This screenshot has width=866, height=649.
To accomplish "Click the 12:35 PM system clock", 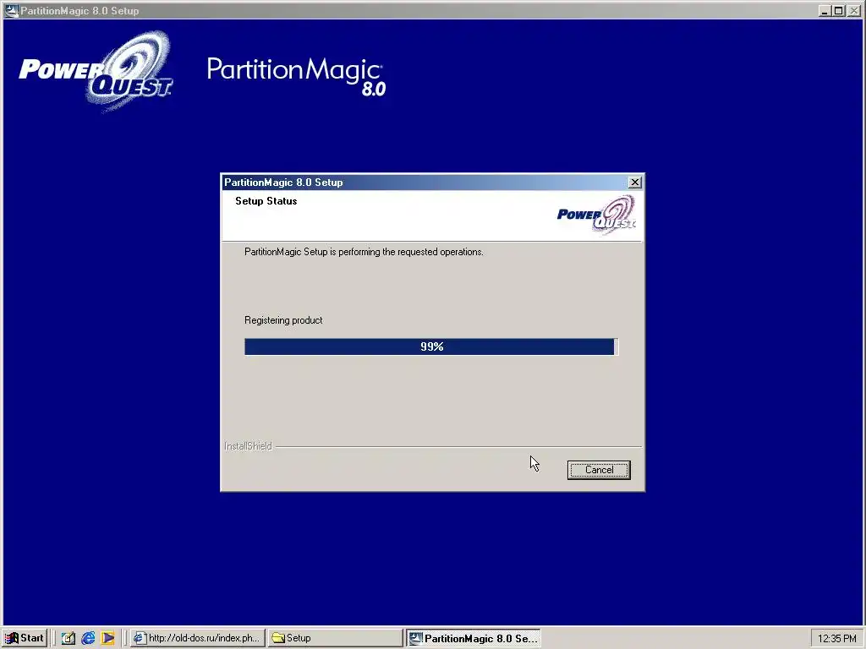I will tap(836, 639).
